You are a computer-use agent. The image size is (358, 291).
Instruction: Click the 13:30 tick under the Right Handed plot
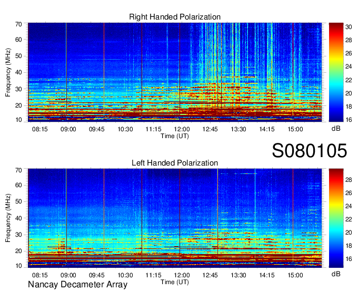tap(238, 129)
